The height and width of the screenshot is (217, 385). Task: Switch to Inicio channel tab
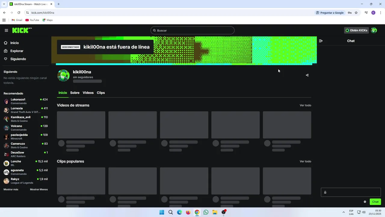click(63, 93)
